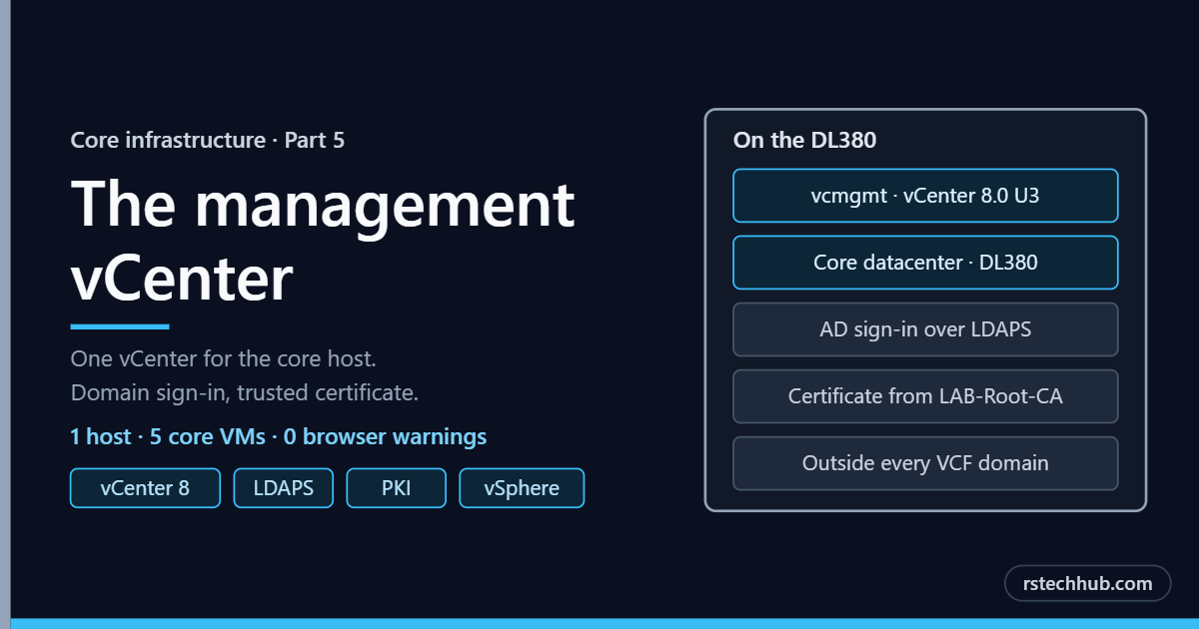
Task: Click the vCenter 8 tag
Action: pyautogui.click(x=145, y=488)
